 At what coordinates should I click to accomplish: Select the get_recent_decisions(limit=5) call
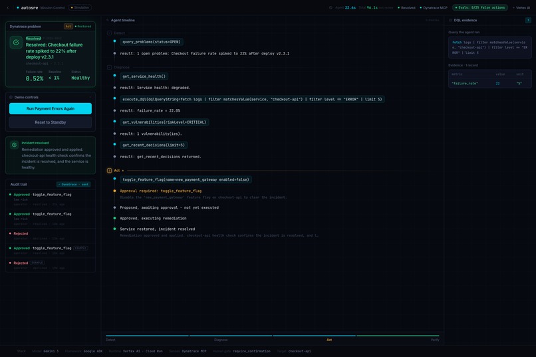(x=154, y=145)
